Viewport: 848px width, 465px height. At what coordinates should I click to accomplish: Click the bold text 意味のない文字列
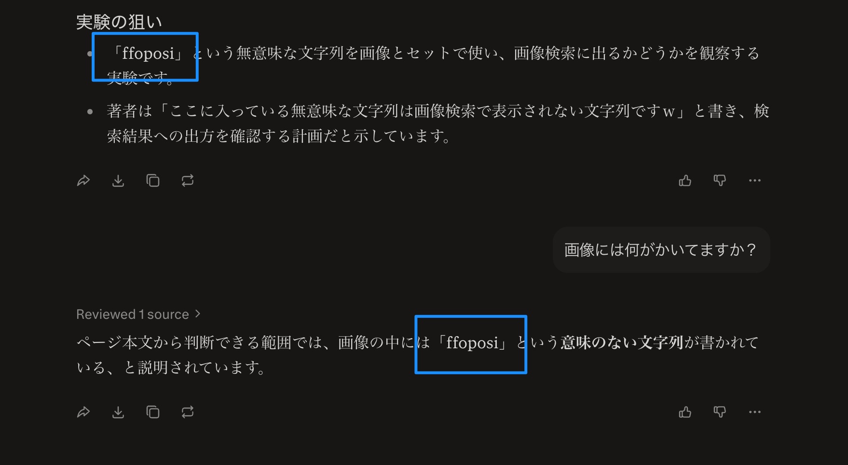click(x=621, y=342)
